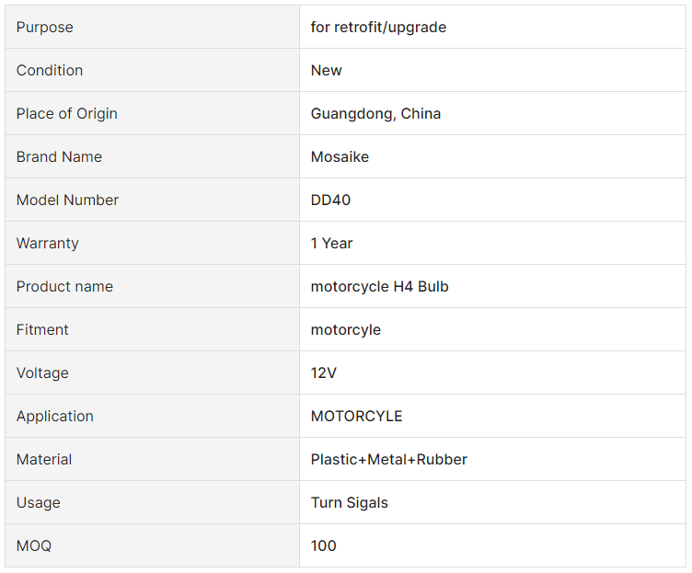
Task: Click the Fitment label cell
Action: tap(152, 329)
